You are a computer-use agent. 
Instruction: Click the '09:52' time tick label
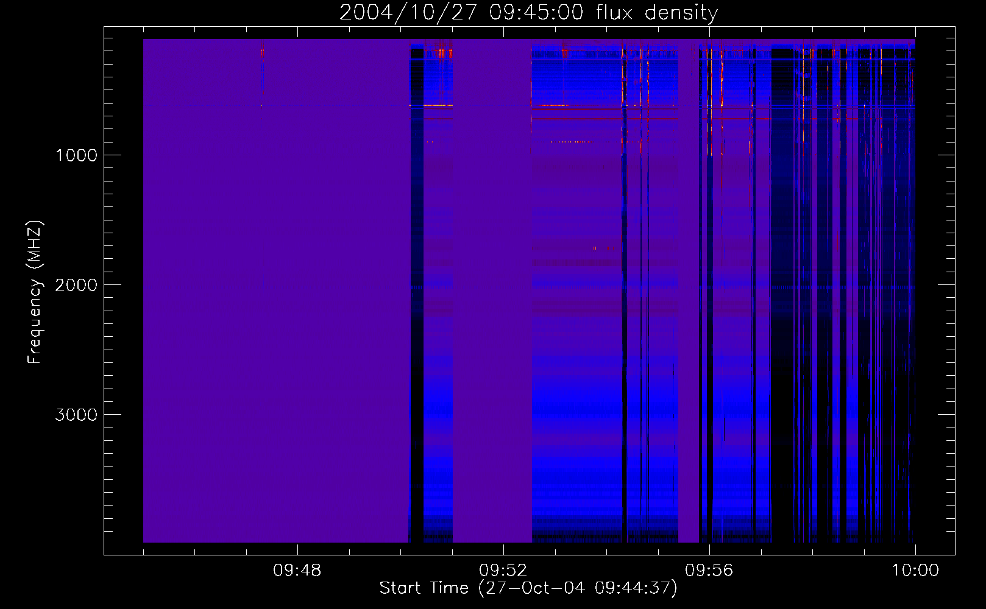[x=503, y=571]
